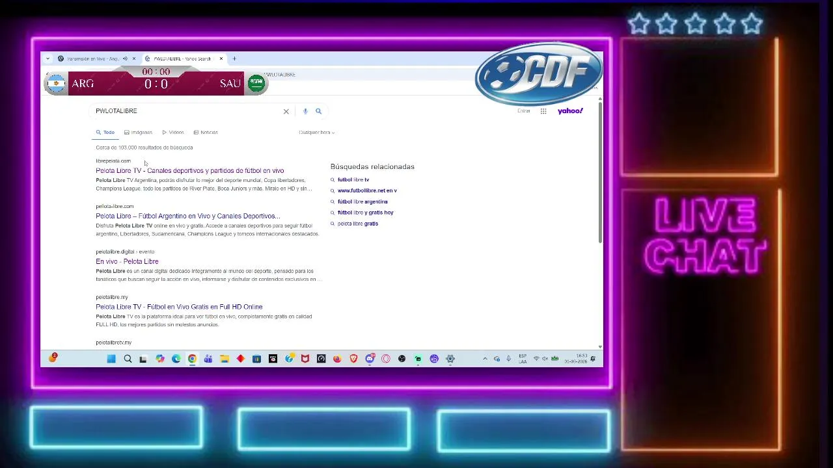This screenshot has height=468, width=833.
Task: Click the orange notification icon at taskbar left
Action: (53, 357)
